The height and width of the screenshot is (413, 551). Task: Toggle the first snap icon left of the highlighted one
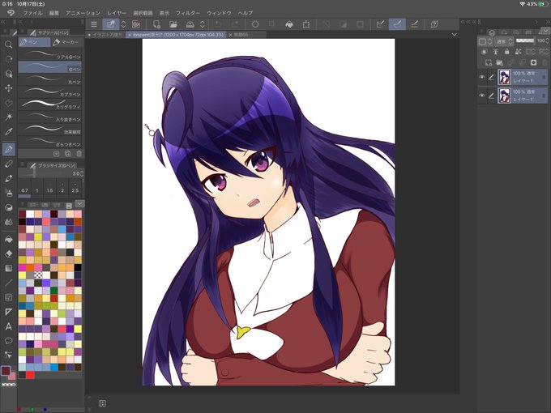pos(380,24)
